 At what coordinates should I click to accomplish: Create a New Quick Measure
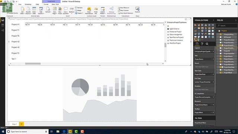(125, 13)
